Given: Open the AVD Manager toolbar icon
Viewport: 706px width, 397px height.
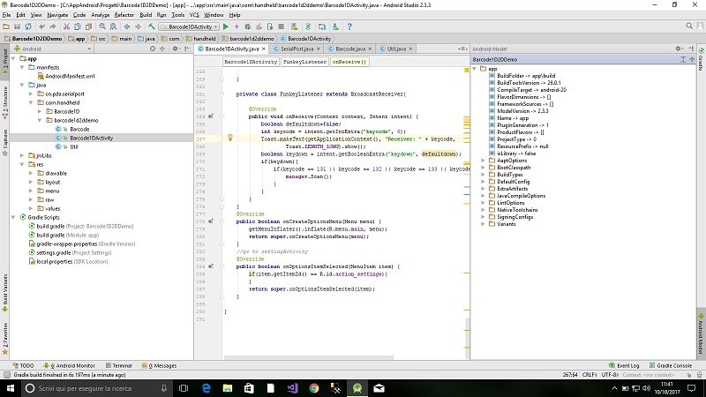Looking at the screenshot, I should pos(294,26).
